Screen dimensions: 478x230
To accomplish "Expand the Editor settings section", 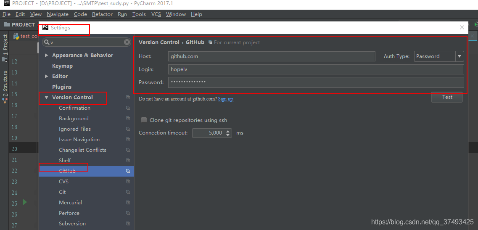I will pyautogui.click(x=46, y=76).
